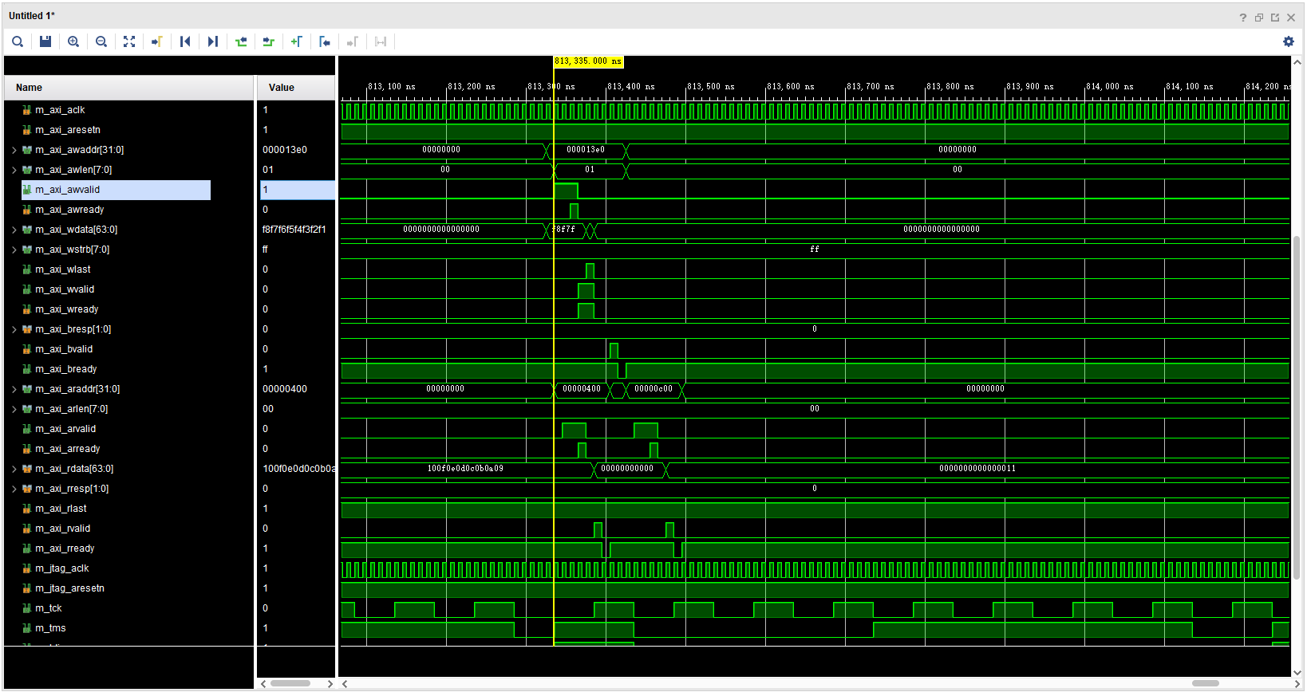Zoom to the yellow cursor position
Image resolution: width=1307 pixels, height=692 pixels.
[x=157, y=41]
